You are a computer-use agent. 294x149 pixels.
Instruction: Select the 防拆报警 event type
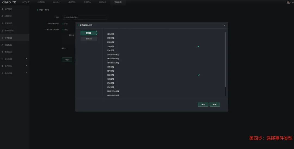[111, 51]
